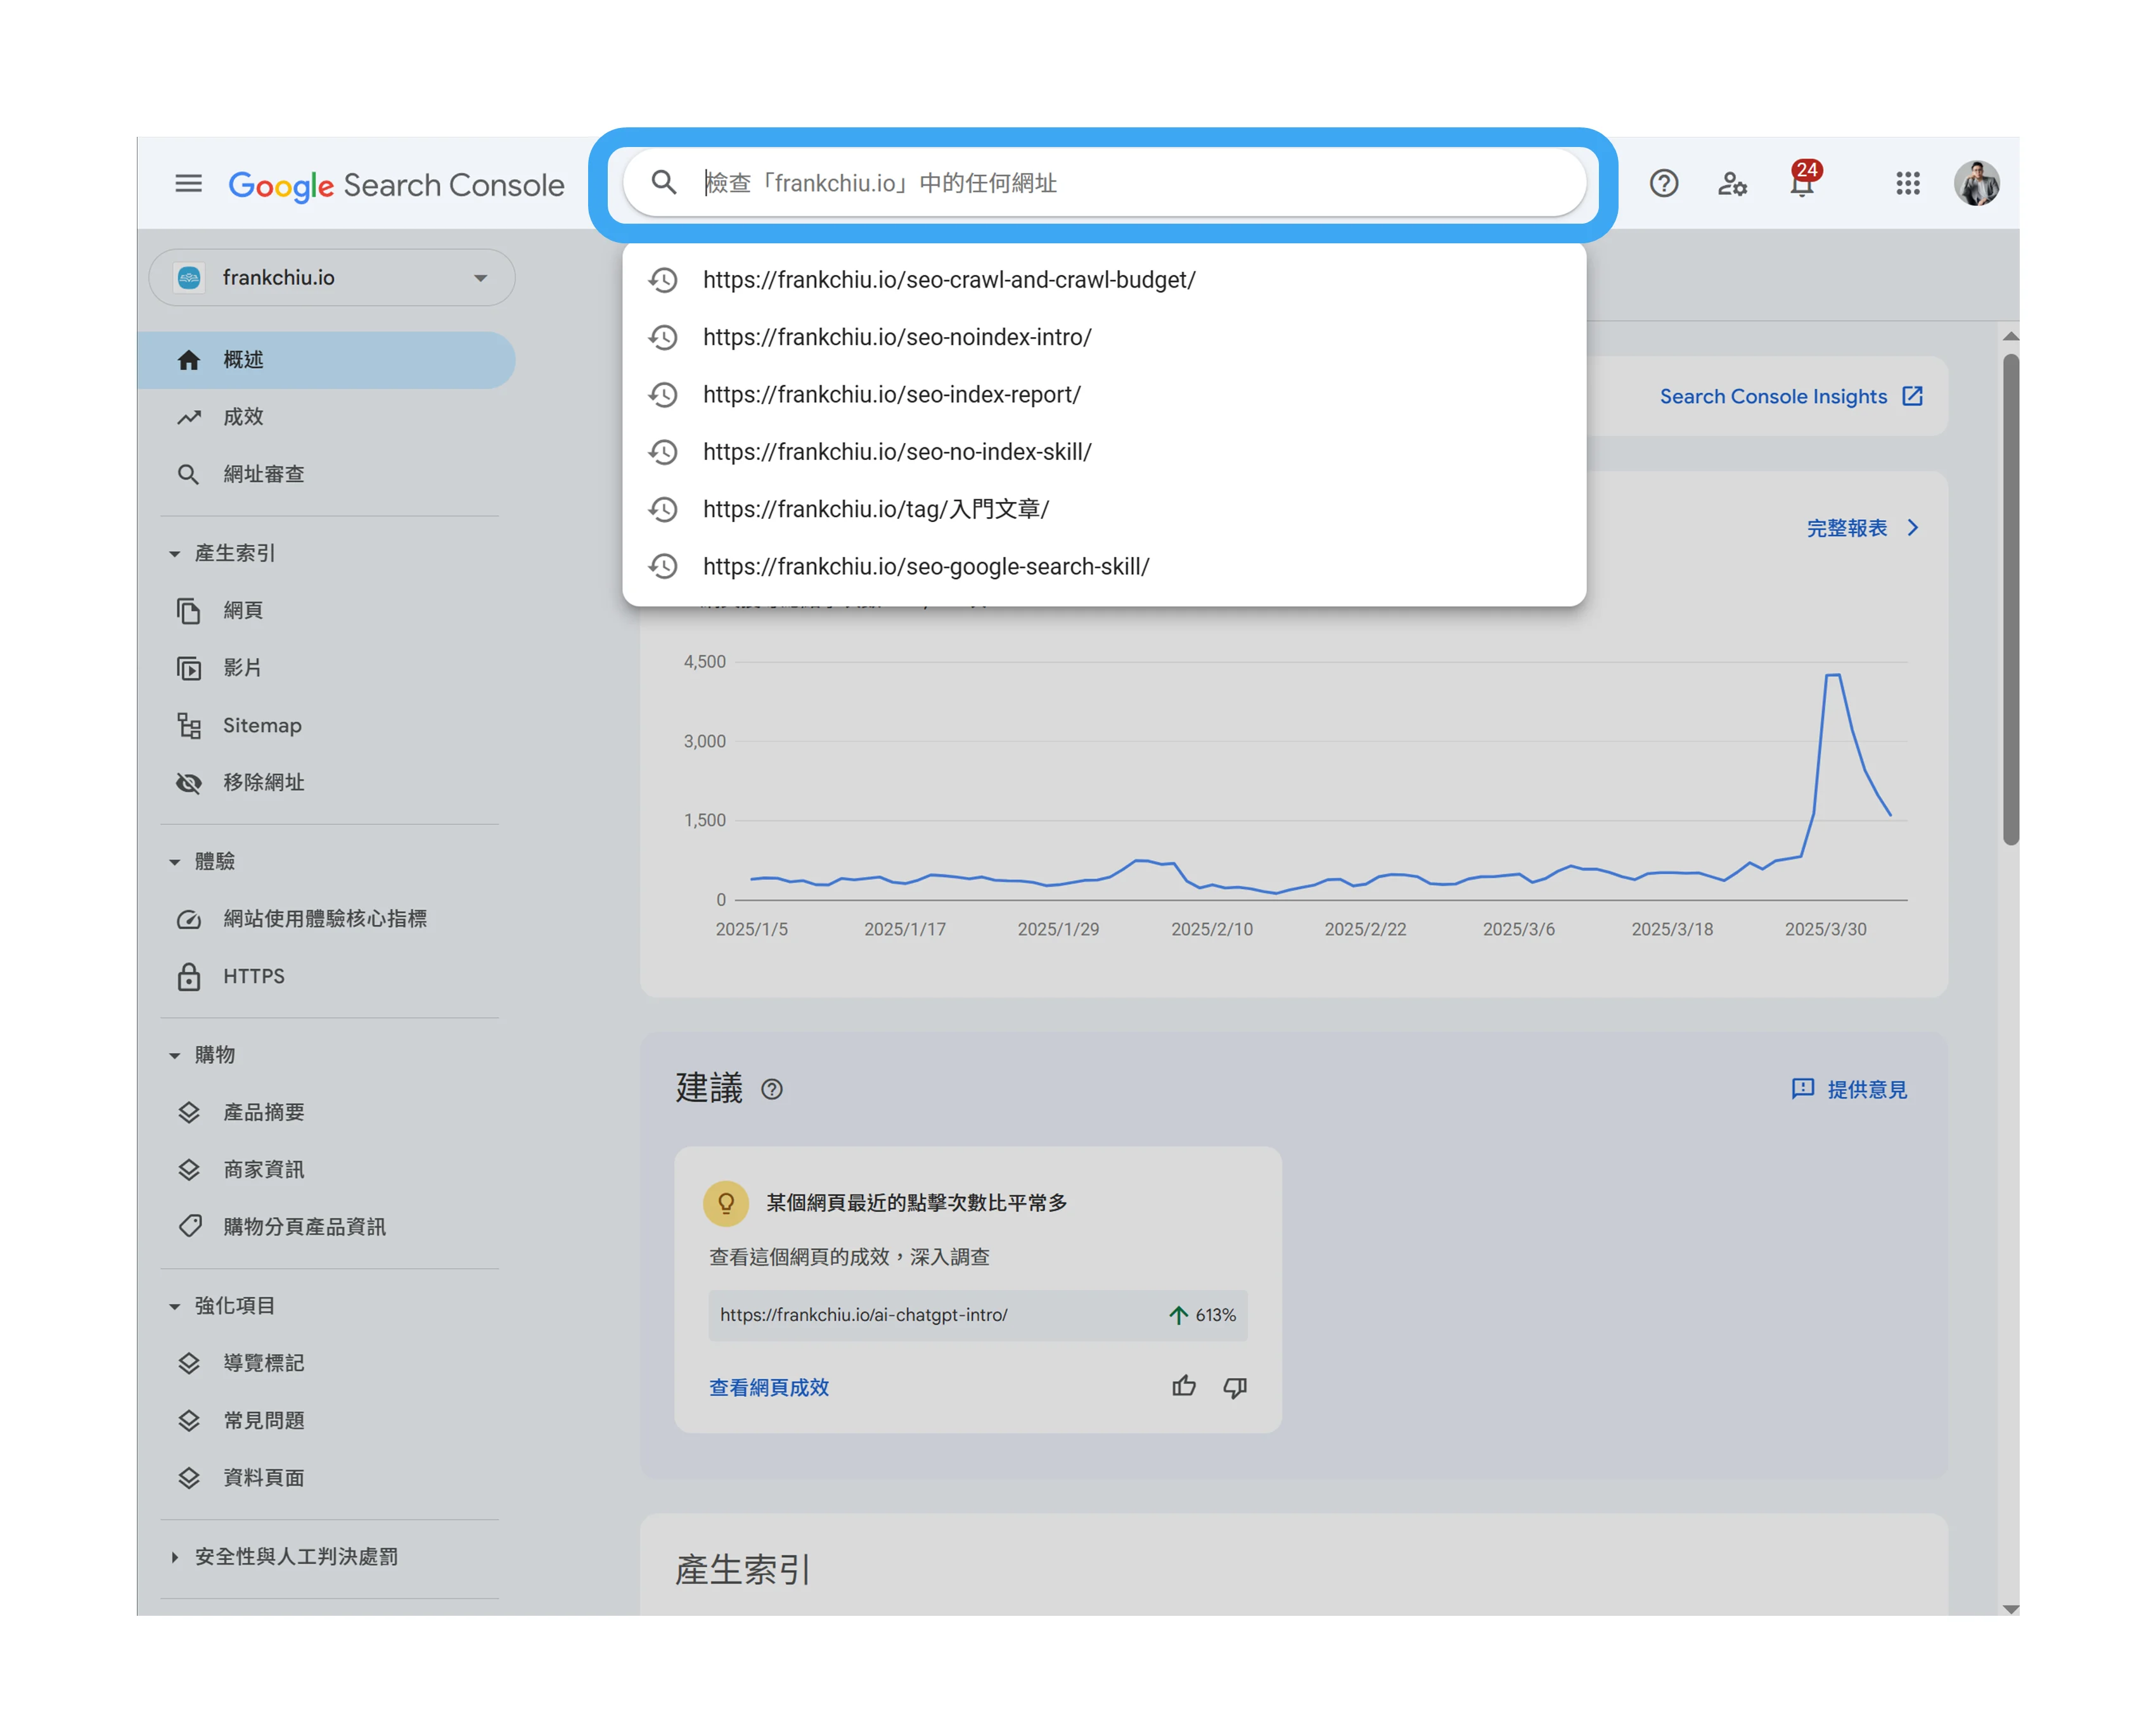Click the account profile avatar
The width and height of the screenshot is (2156, 1733).
pos(1976,184)
